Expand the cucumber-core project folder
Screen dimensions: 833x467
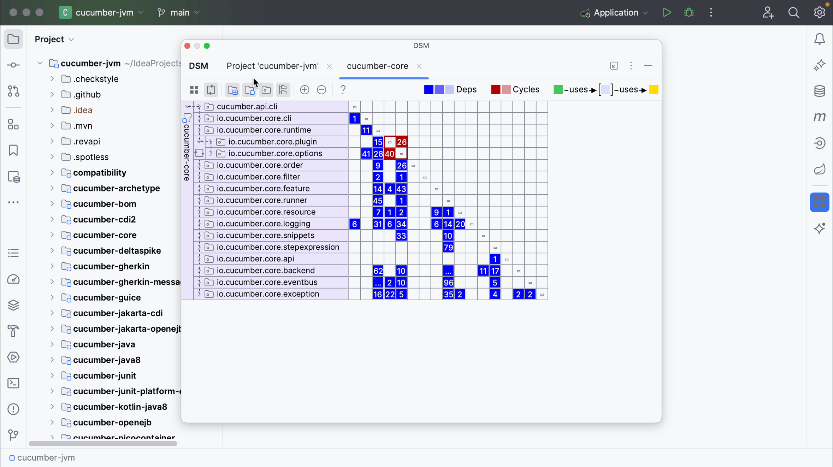tap(52, 235)
